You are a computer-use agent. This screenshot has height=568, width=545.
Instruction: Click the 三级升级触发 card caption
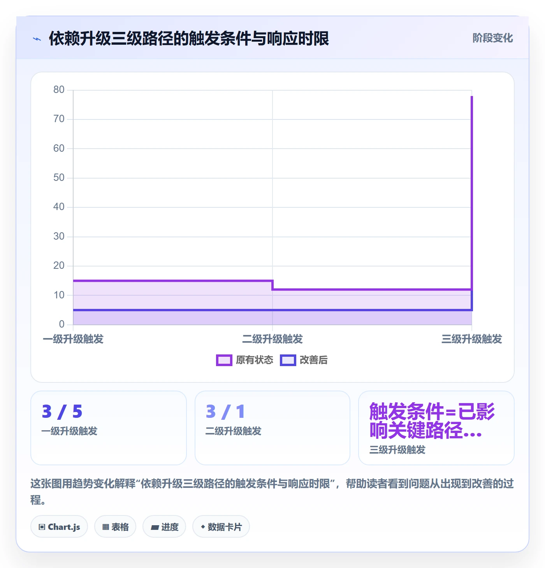397,450
